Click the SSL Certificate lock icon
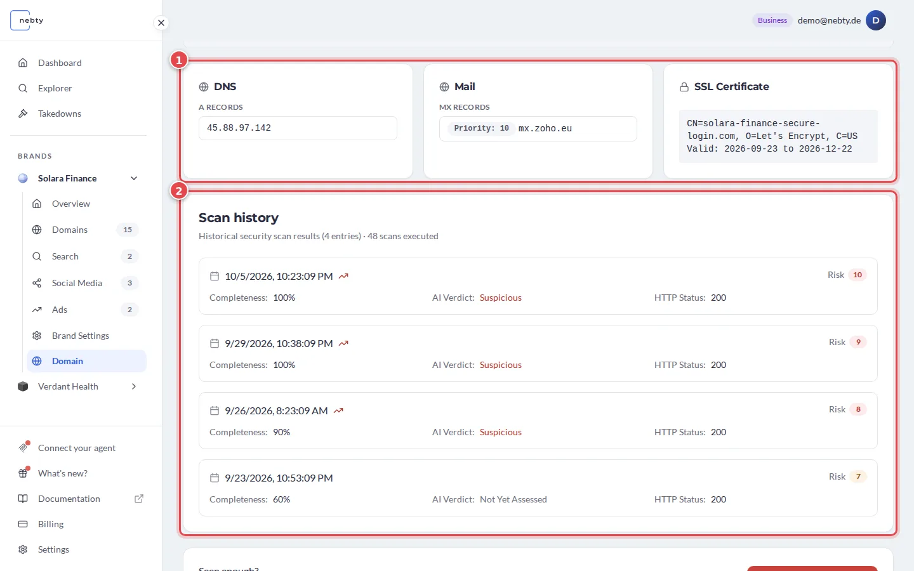914x571 pixels. point(684,87)
